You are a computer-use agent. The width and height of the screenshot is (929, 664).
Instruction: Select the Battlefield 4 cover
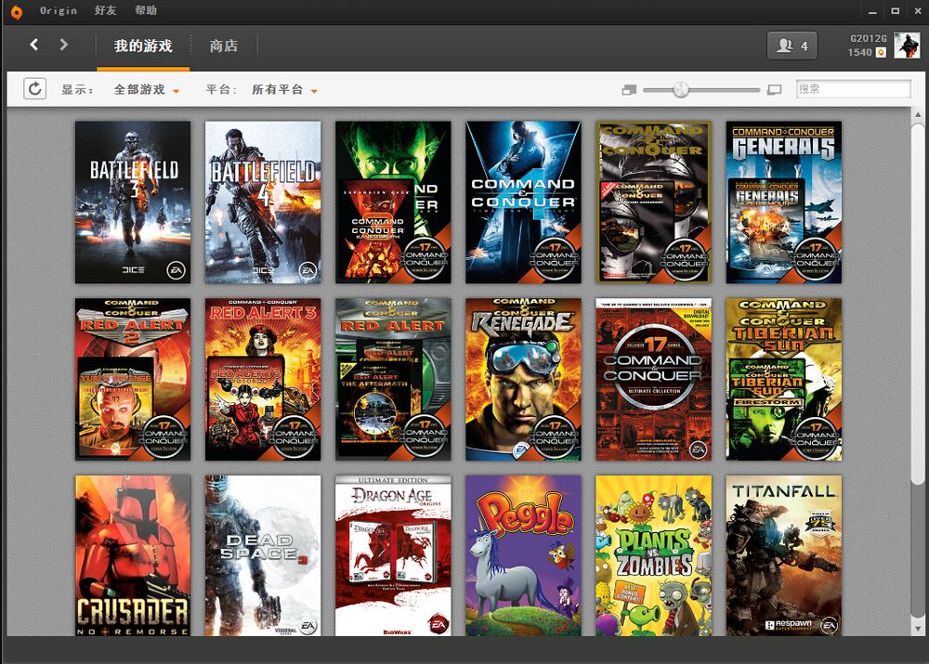tap(263, 202)
